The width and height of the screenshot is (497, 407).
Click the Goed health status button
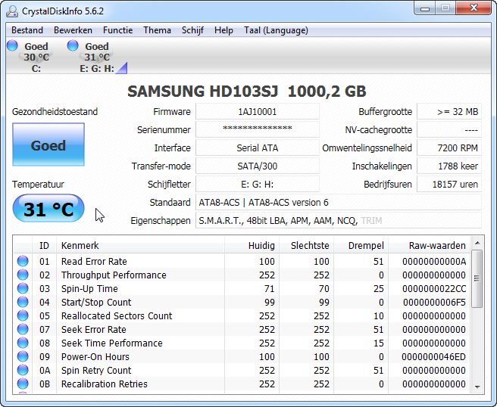point(48,145)
